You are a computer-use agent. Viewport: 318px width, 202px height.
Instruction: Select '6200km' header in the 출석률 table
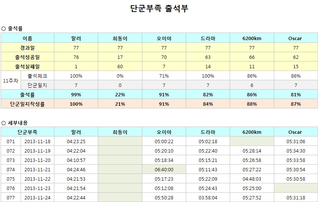coord(252,38)
